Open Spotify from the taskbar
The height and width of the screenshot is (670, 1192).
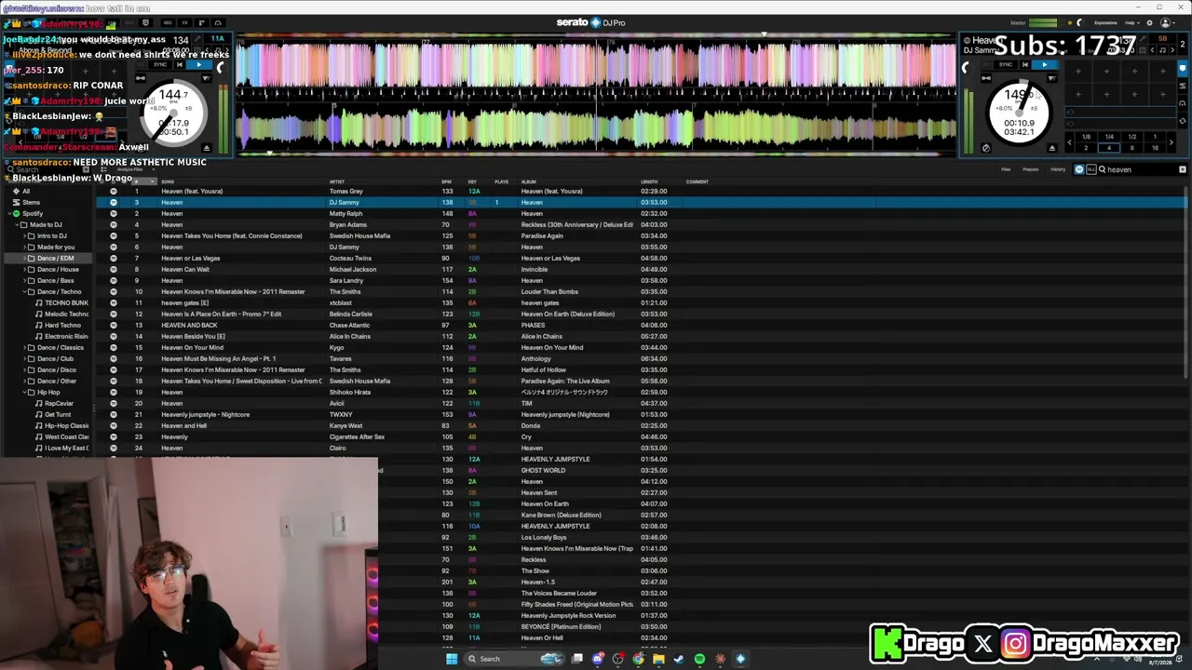click(x=699, y=659)
